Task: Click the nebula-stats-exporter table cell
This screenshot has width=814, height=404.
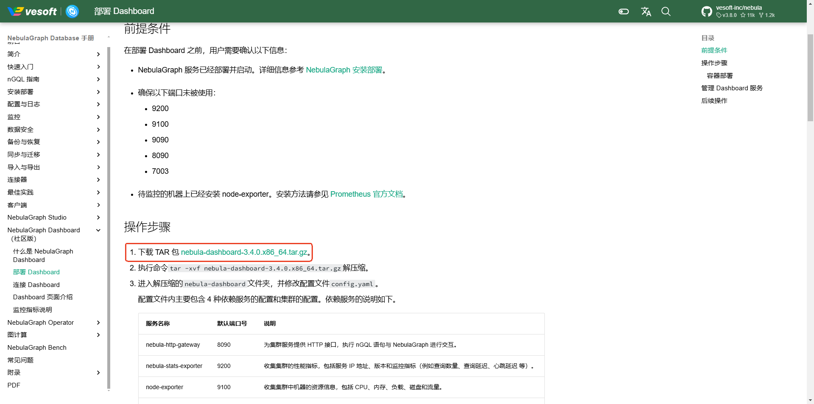Action: (x=174, y=366)
